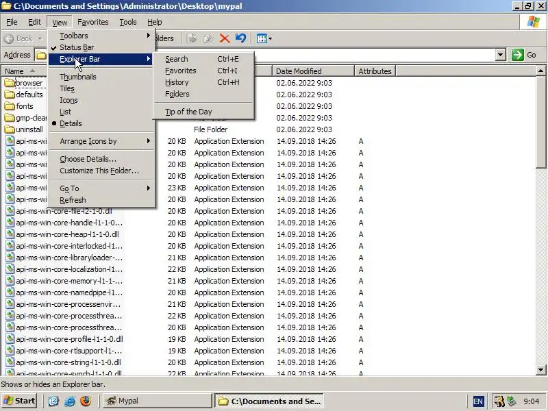Viewport: 548px width, 411px height.
Task: Toggle the Status Bar menu option
Action: 101,47
